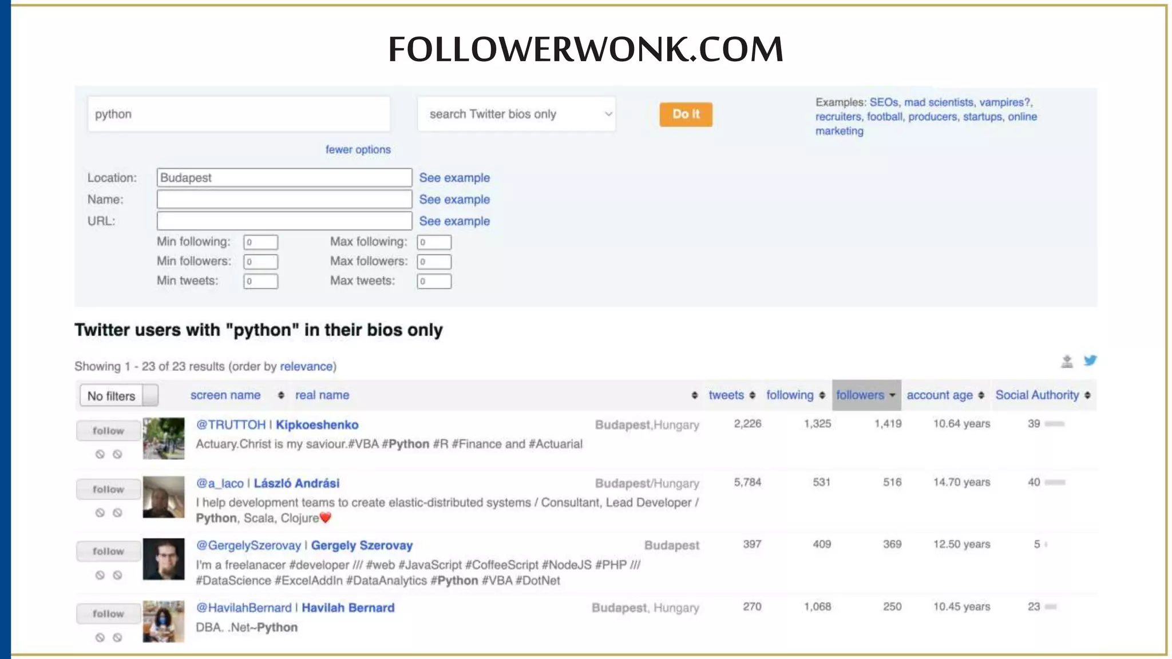Open See example link for URL
The width and height of the screenshot is (1172, 659).
tap(454, 221)
